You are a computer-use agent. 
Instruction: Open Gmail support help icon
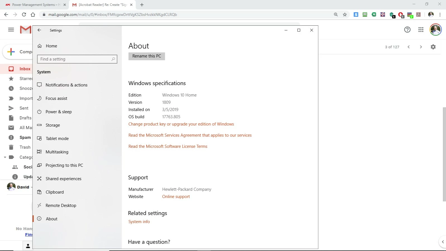point(407,30)
